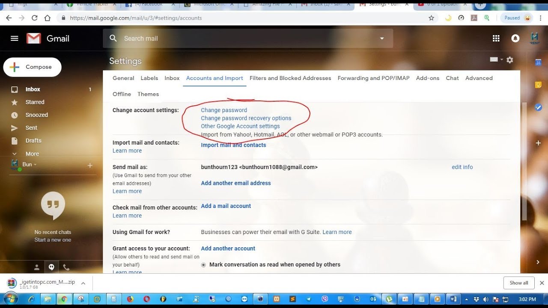Click the Settings gear icon
The width and height of the screenshot is (548, 308).
[509, 60]
